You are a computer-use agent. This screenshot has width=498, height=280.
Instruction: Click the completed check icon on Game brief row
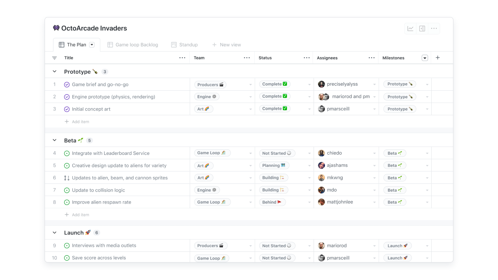click(x=67, y=84)
